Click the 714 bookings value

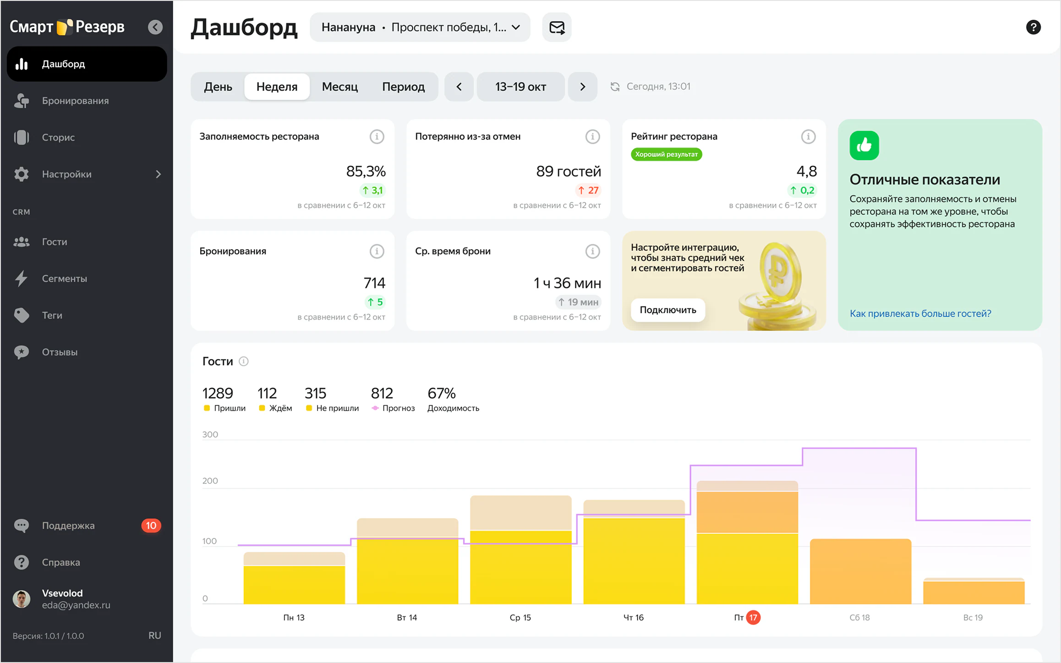[374, 283]
